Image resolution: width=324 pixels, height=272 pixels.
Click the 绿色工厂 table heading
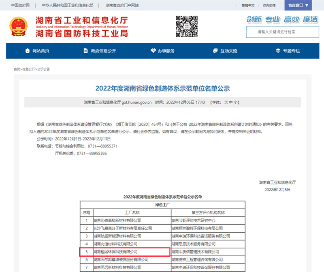[x=163, y=205]
